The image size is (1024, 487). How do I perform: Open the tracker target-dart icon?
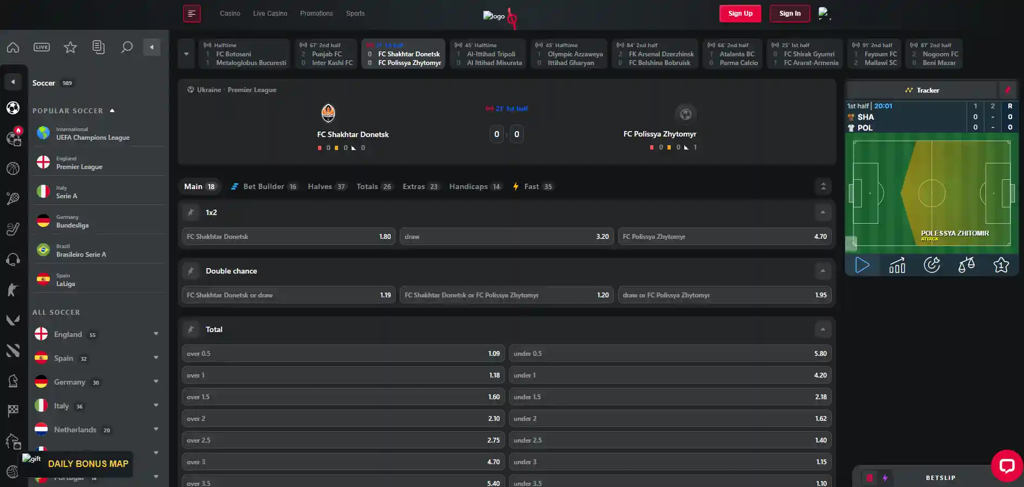(932, 265)
